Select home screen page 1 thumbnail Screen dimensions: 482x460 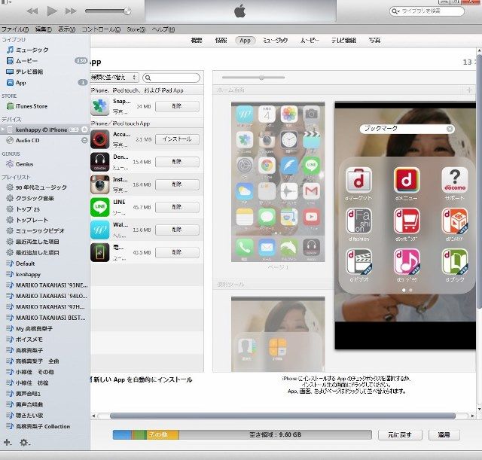pos(278,182)
